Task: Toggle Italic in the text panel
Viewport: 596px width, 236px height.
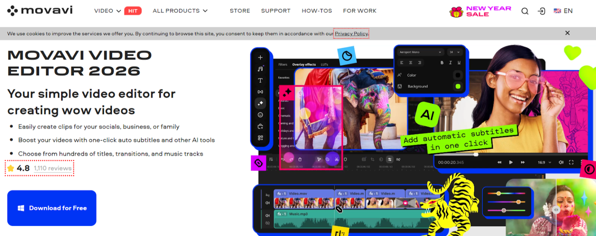Action: (450, 62)
